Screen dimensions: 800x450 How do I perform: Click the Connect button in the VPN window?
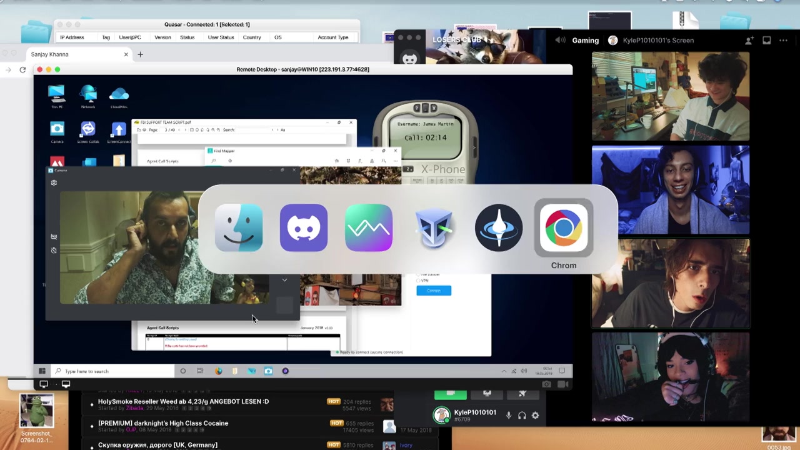[434, 291]
